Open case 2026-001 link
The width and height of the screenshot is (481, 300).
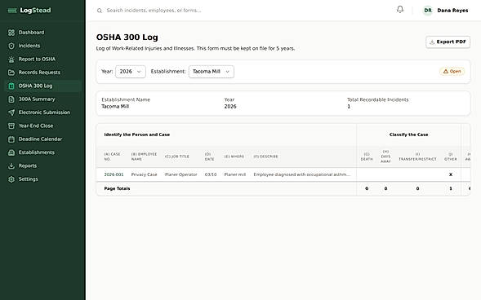pos(114,174)
